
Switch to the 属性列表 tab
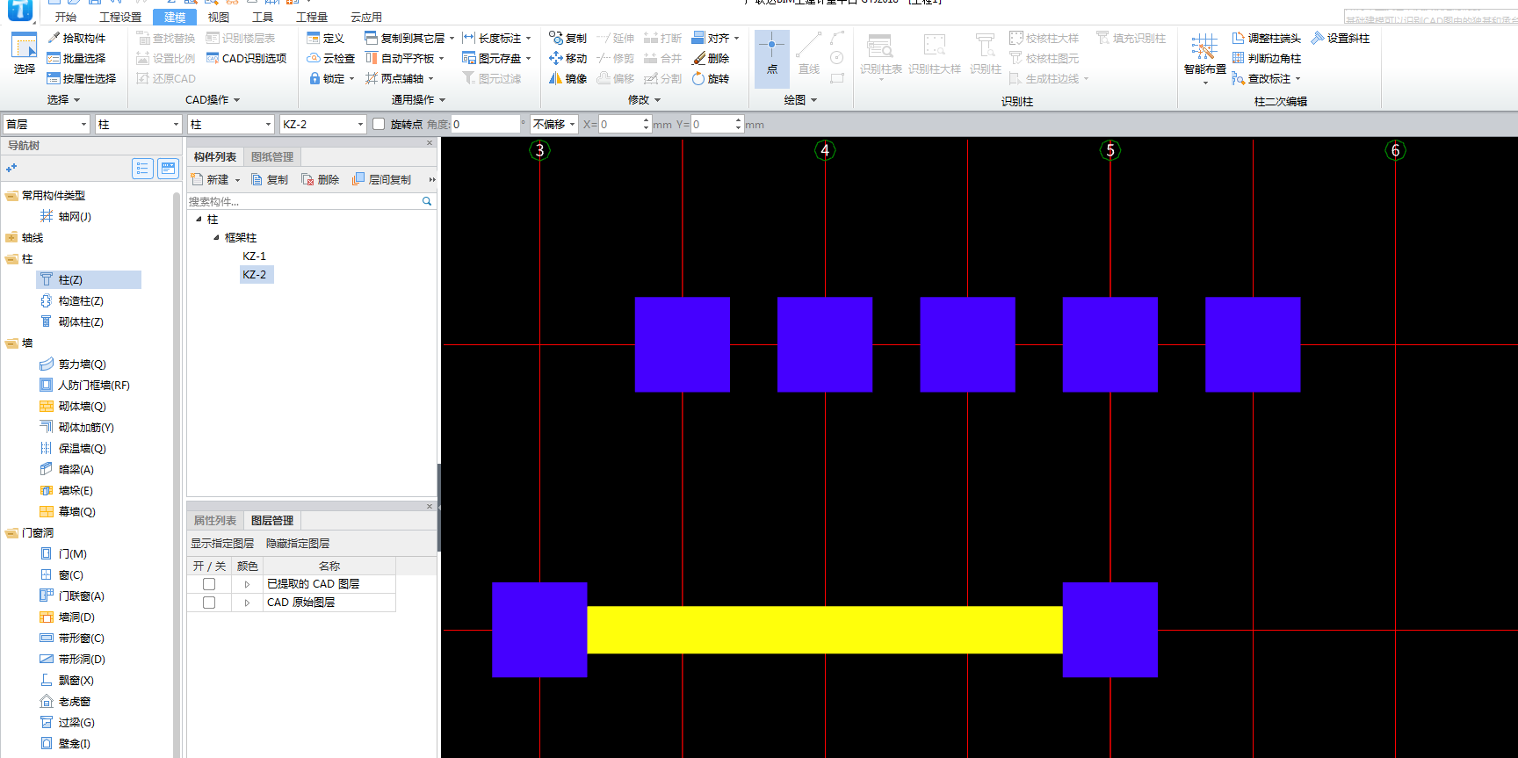[215, 520]
